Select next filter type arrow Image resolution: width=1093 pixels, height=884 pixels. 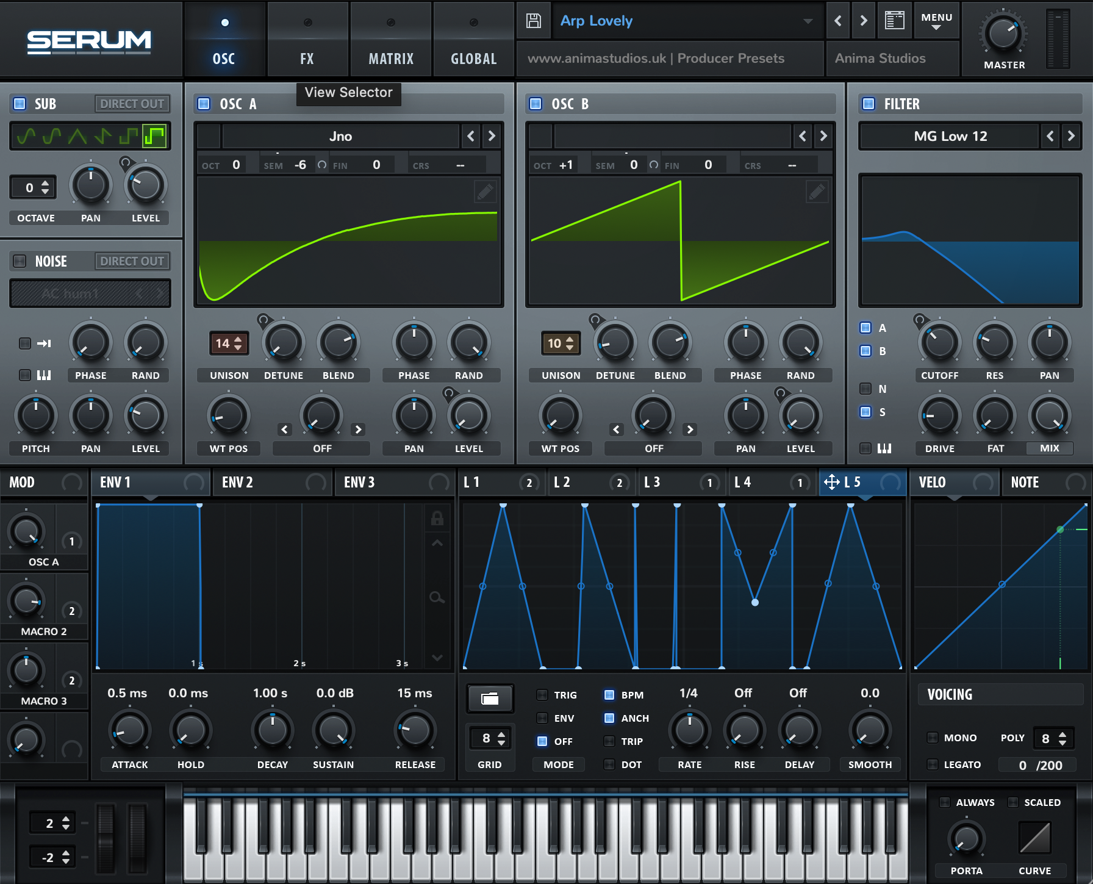point(1071,136)
